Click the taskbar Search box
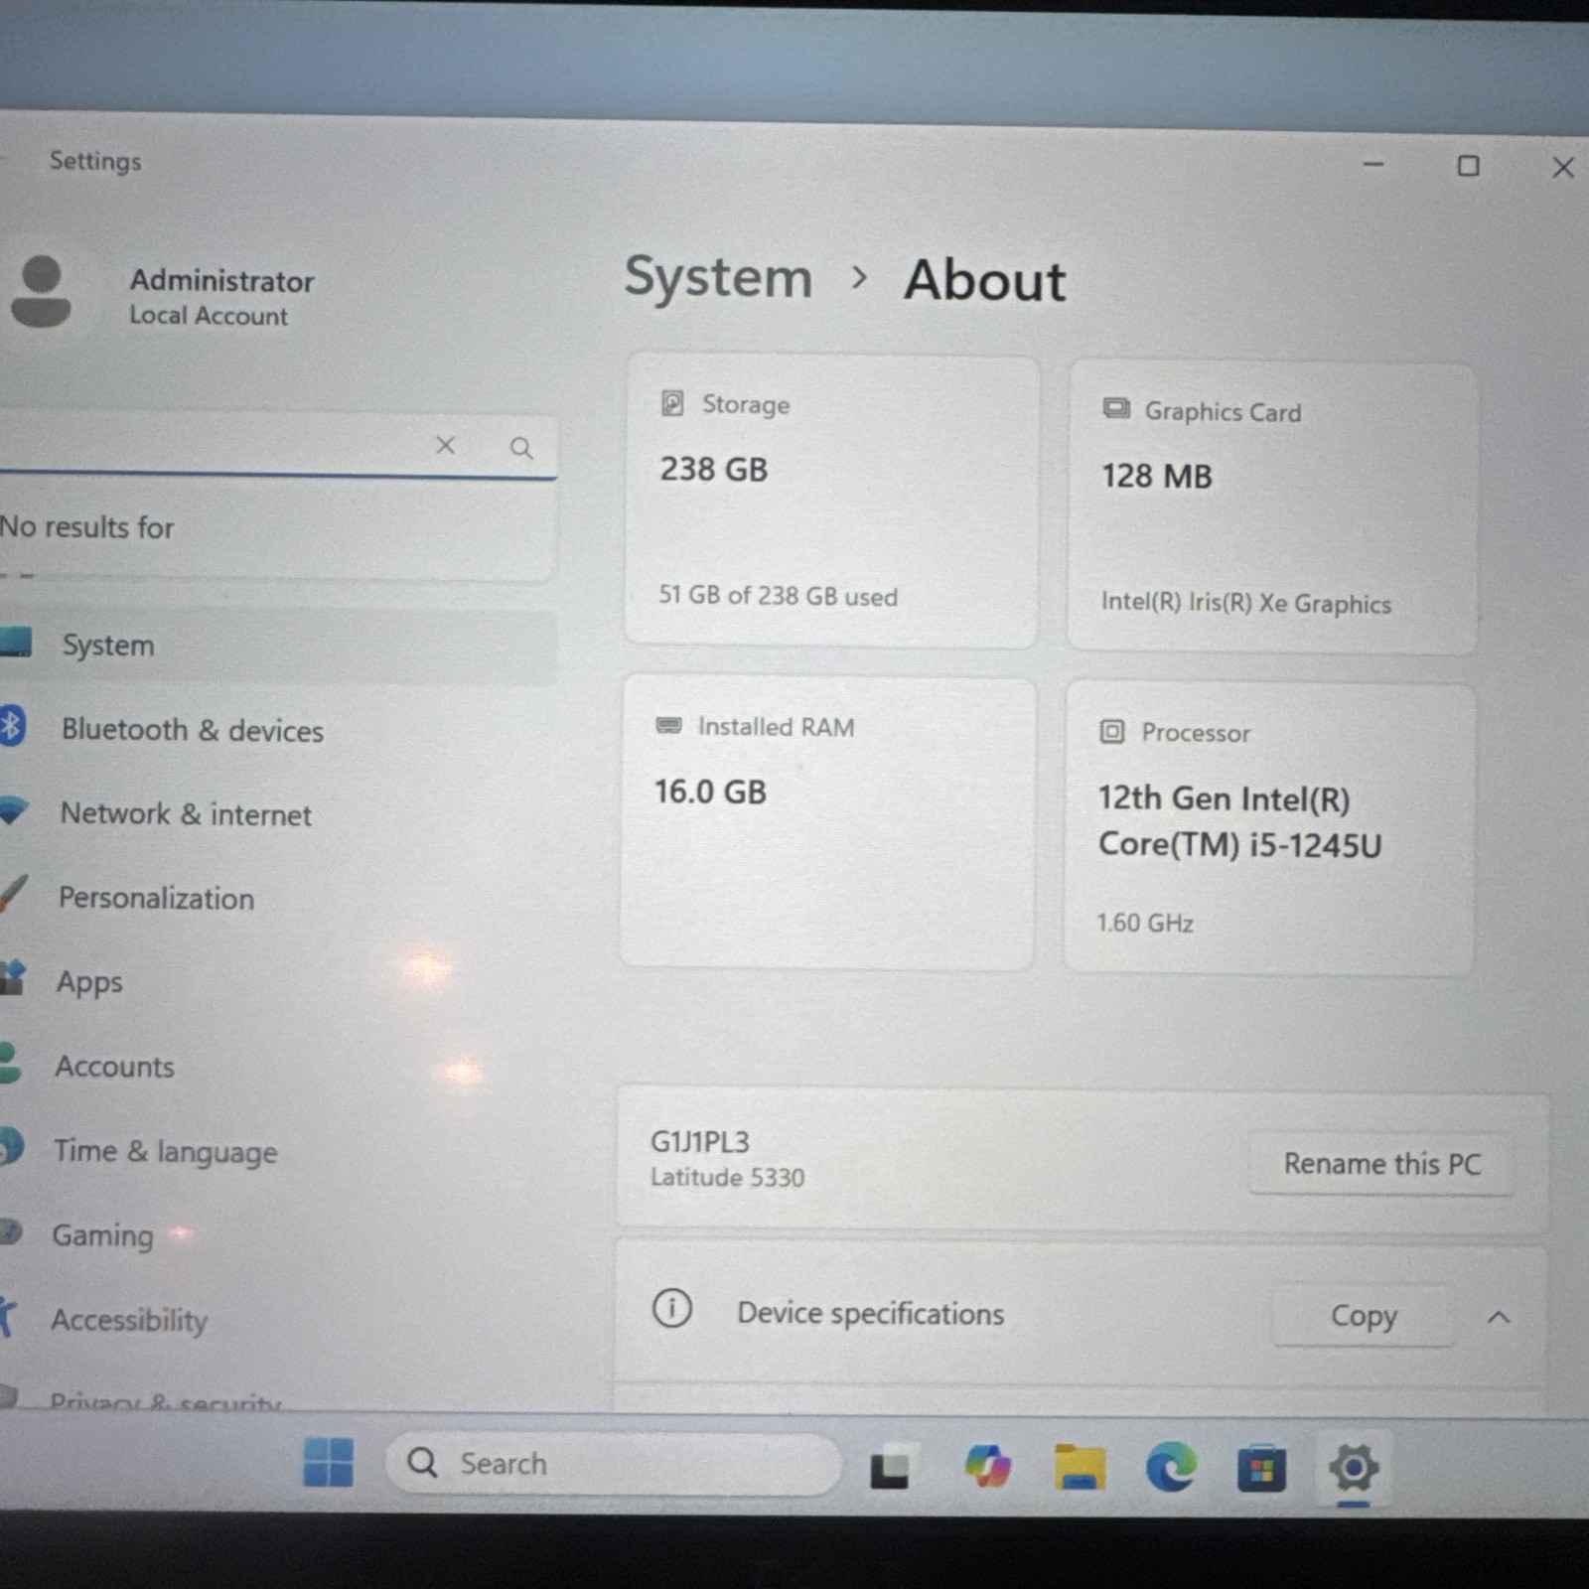Screen dimensions: 1589x1589 (x=613, y=1463)
